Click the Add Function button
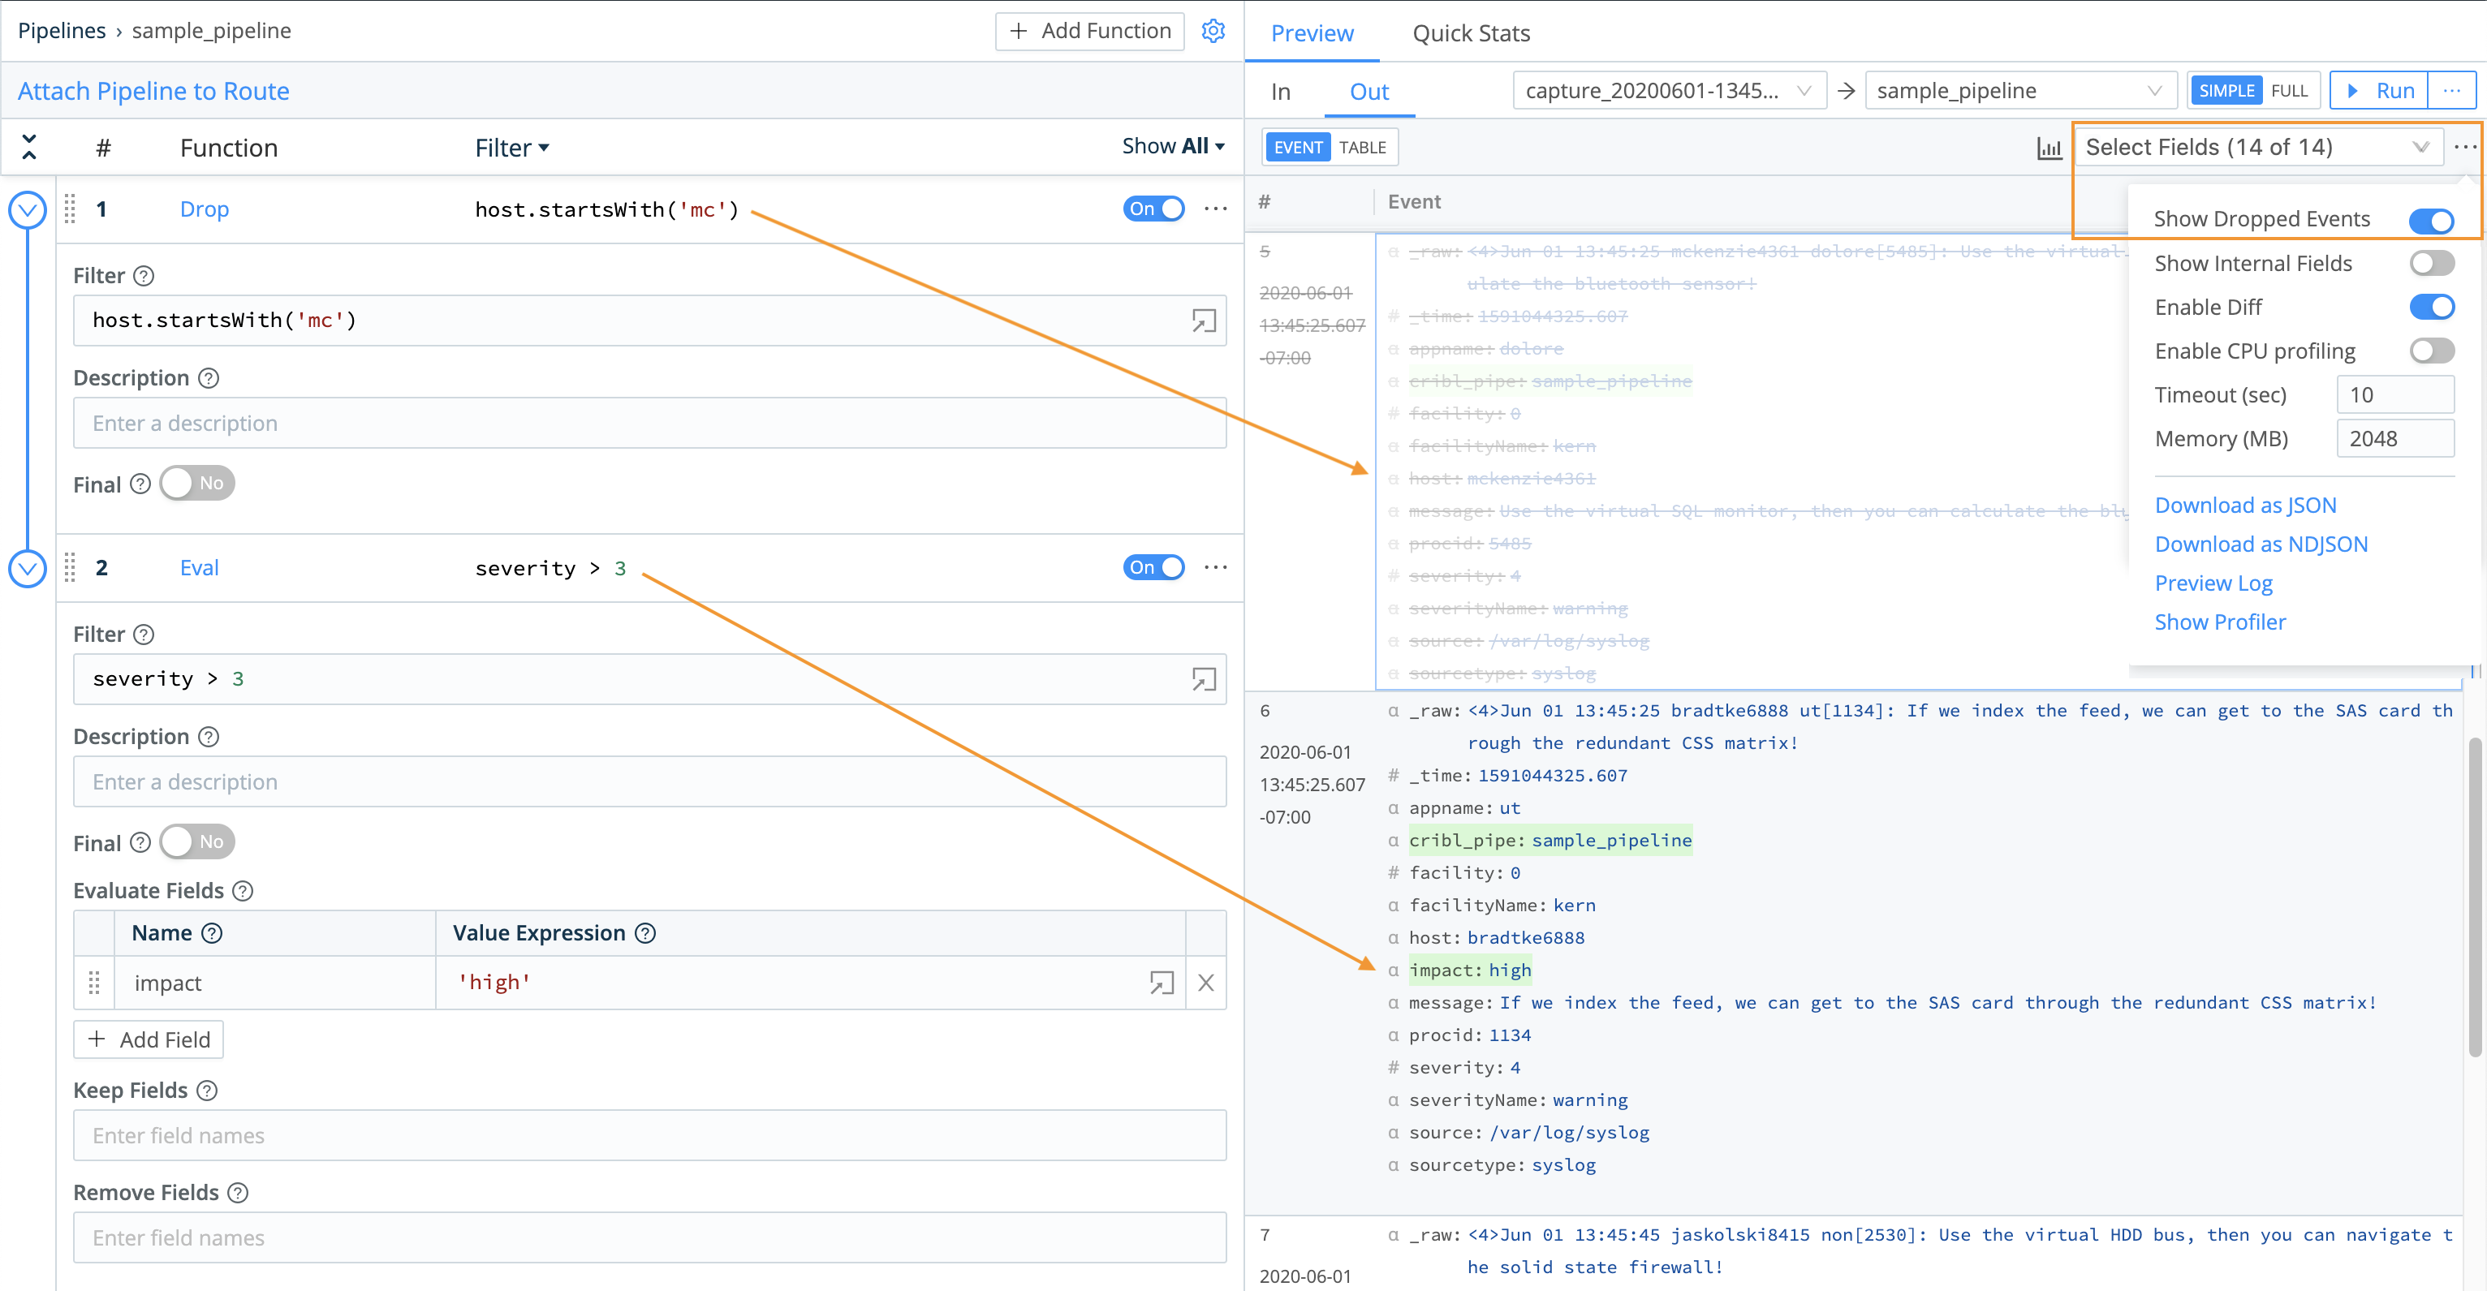This screenshot has height=1291, width=2487. point(1089,30)
